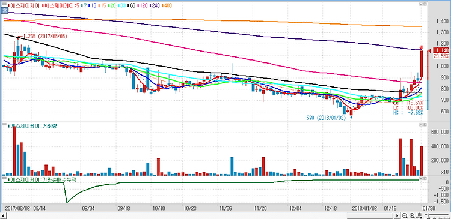The height and width of the screenshot is (219, 451).
Task: Click the 'LC : 100.00%' label
Action: point(408,107)
